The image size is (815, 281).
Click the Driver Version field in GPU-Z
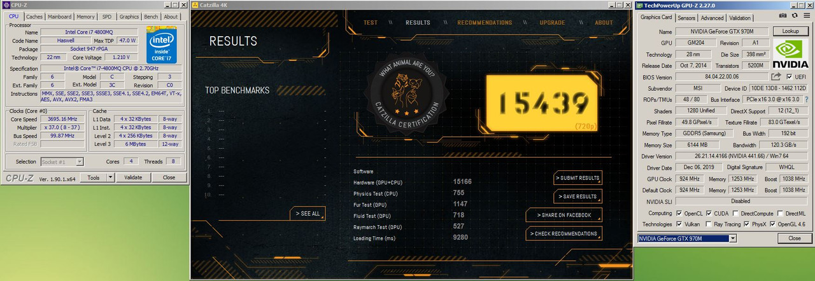(743, 156)
